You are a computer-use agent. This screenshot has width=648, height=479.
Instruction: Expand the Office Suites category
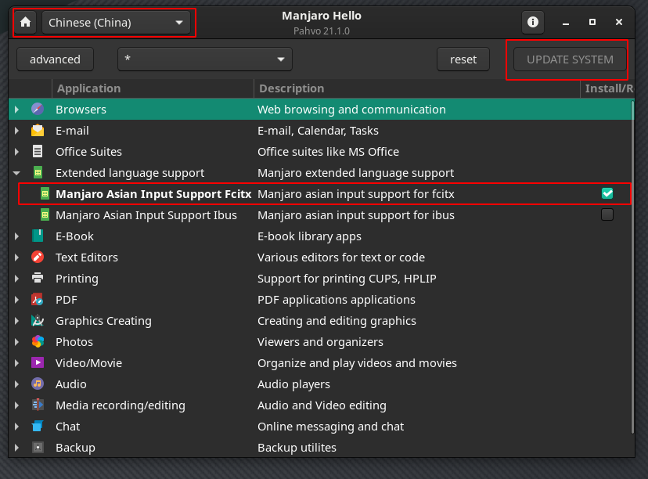[x=16, y=151]
